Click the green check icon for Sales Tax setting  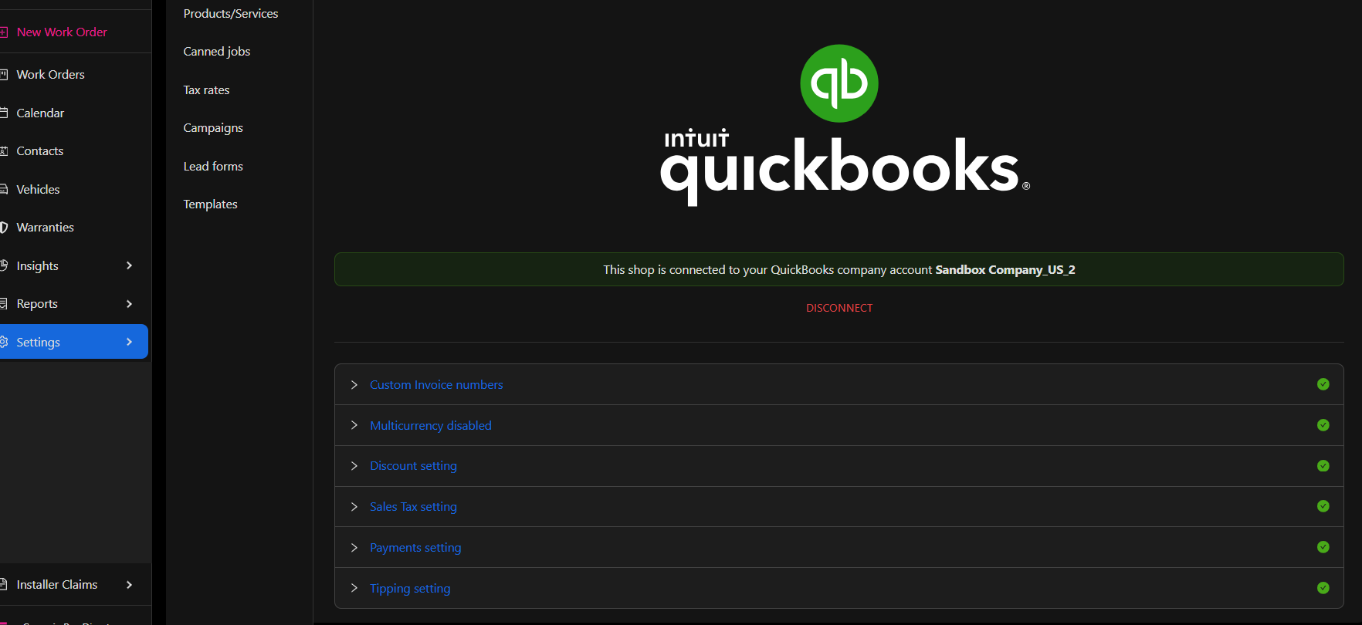1323,506
